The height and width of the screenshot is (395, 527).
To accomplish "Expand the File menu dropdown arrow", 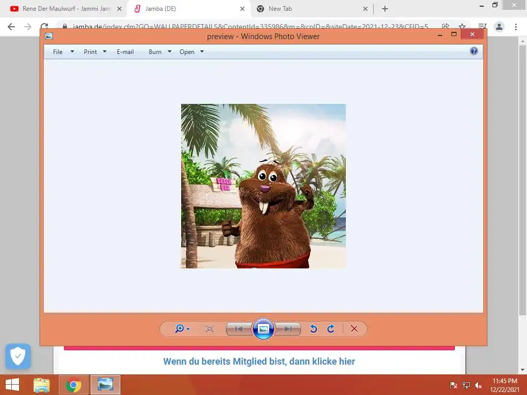I will (72, 52).
